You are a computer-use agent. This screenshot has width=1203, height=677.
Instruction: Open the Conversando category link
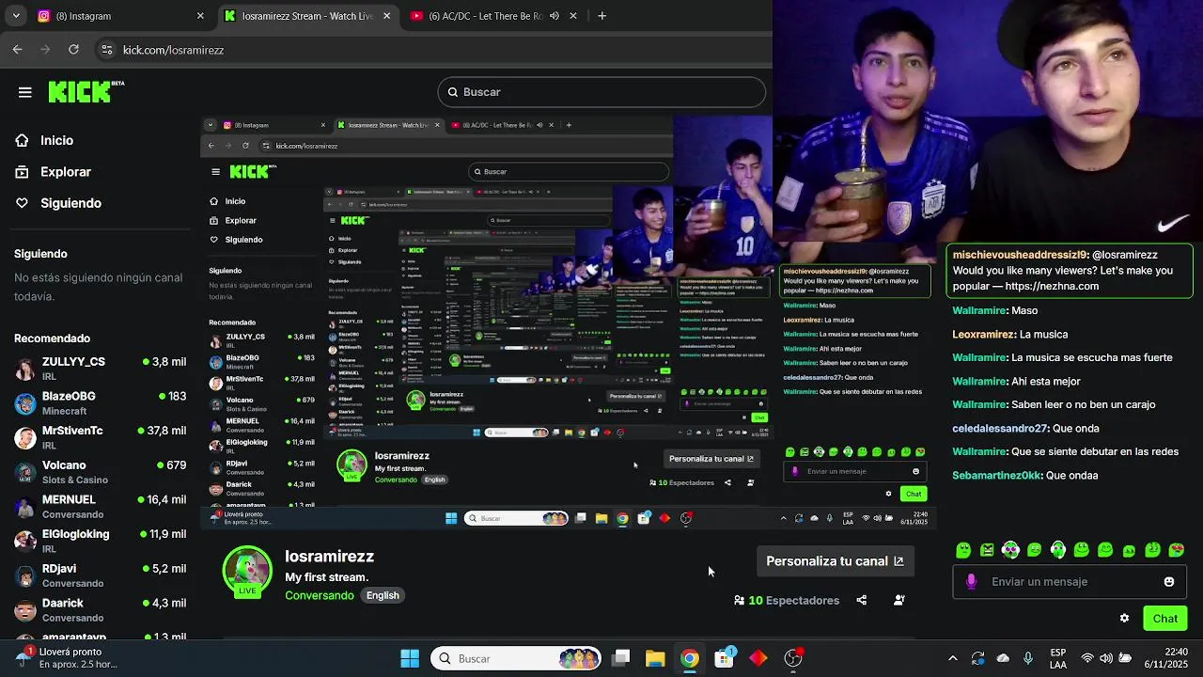[320, 595]
